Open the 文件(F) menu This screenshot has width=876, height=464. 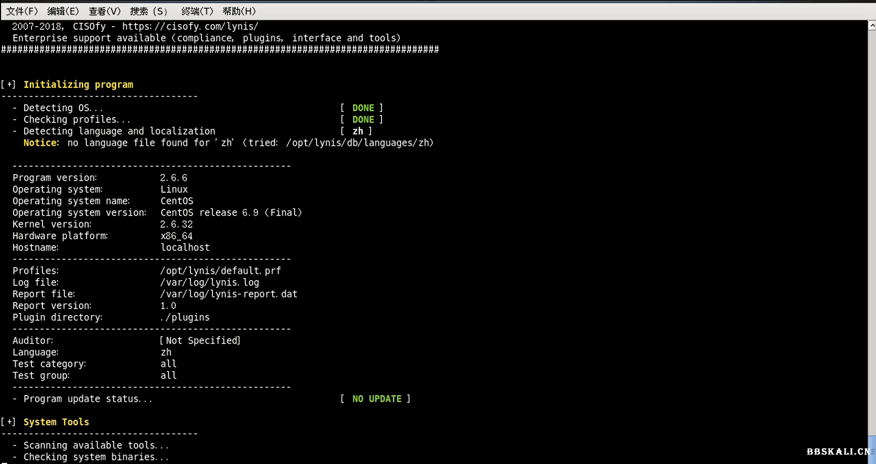(21, 11)
